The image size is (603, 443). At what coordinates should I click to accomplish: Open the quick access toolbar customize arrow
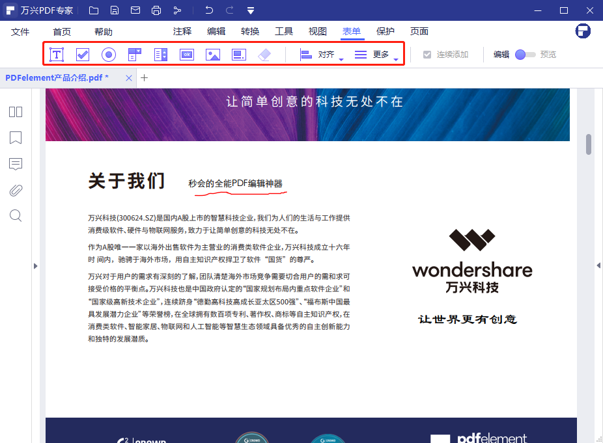(x=251, y=10)
